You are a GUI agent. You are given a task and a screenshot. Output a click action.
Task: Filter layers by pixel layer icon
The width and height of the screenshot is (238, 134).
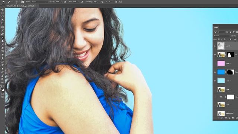227,32
